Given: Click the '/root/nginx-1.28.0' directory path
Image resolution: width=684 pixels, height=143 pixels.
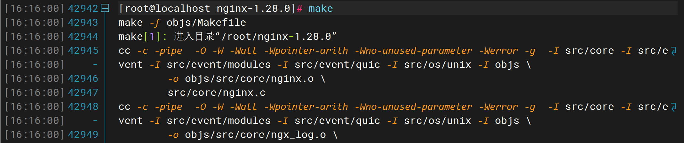Looking at the screenshot, I should click(276, 37).
